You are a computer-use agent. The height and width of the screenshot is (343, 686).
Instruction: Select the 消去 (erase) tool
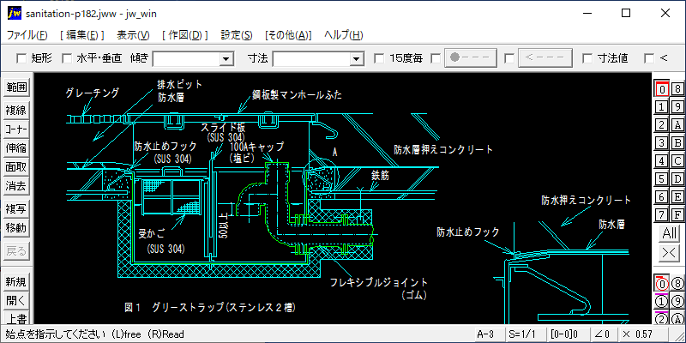point(16,185)
